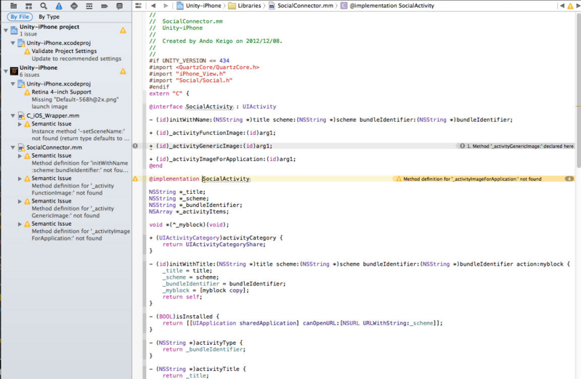This screenshot has width=581, height=379.
Task: Collapse the Unity-iPhone project group
Action: 6,30
